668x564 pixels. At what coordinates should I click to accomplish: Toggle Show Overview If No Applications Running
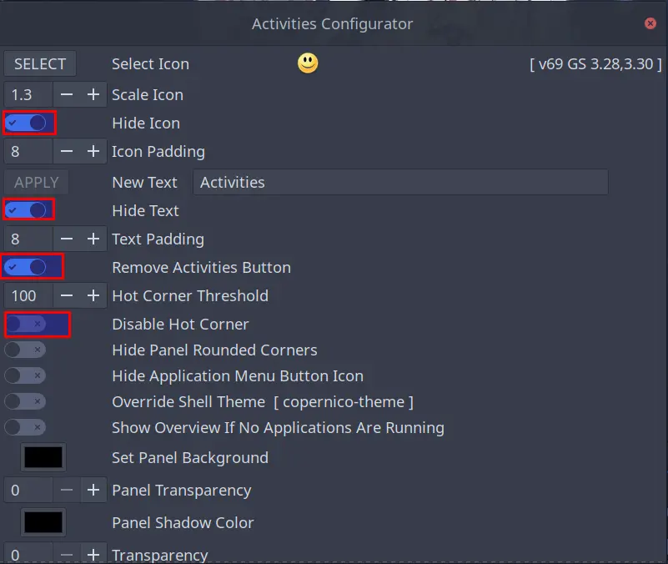tap(25, 427)
